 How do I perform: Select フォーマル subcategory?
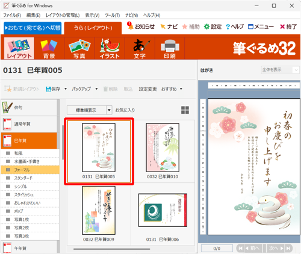[30, 170]
